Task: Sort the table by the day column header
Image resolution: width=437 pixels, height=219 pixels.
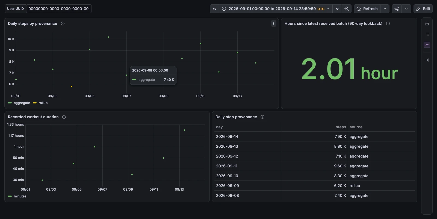Action: click(x=219, y=127)
